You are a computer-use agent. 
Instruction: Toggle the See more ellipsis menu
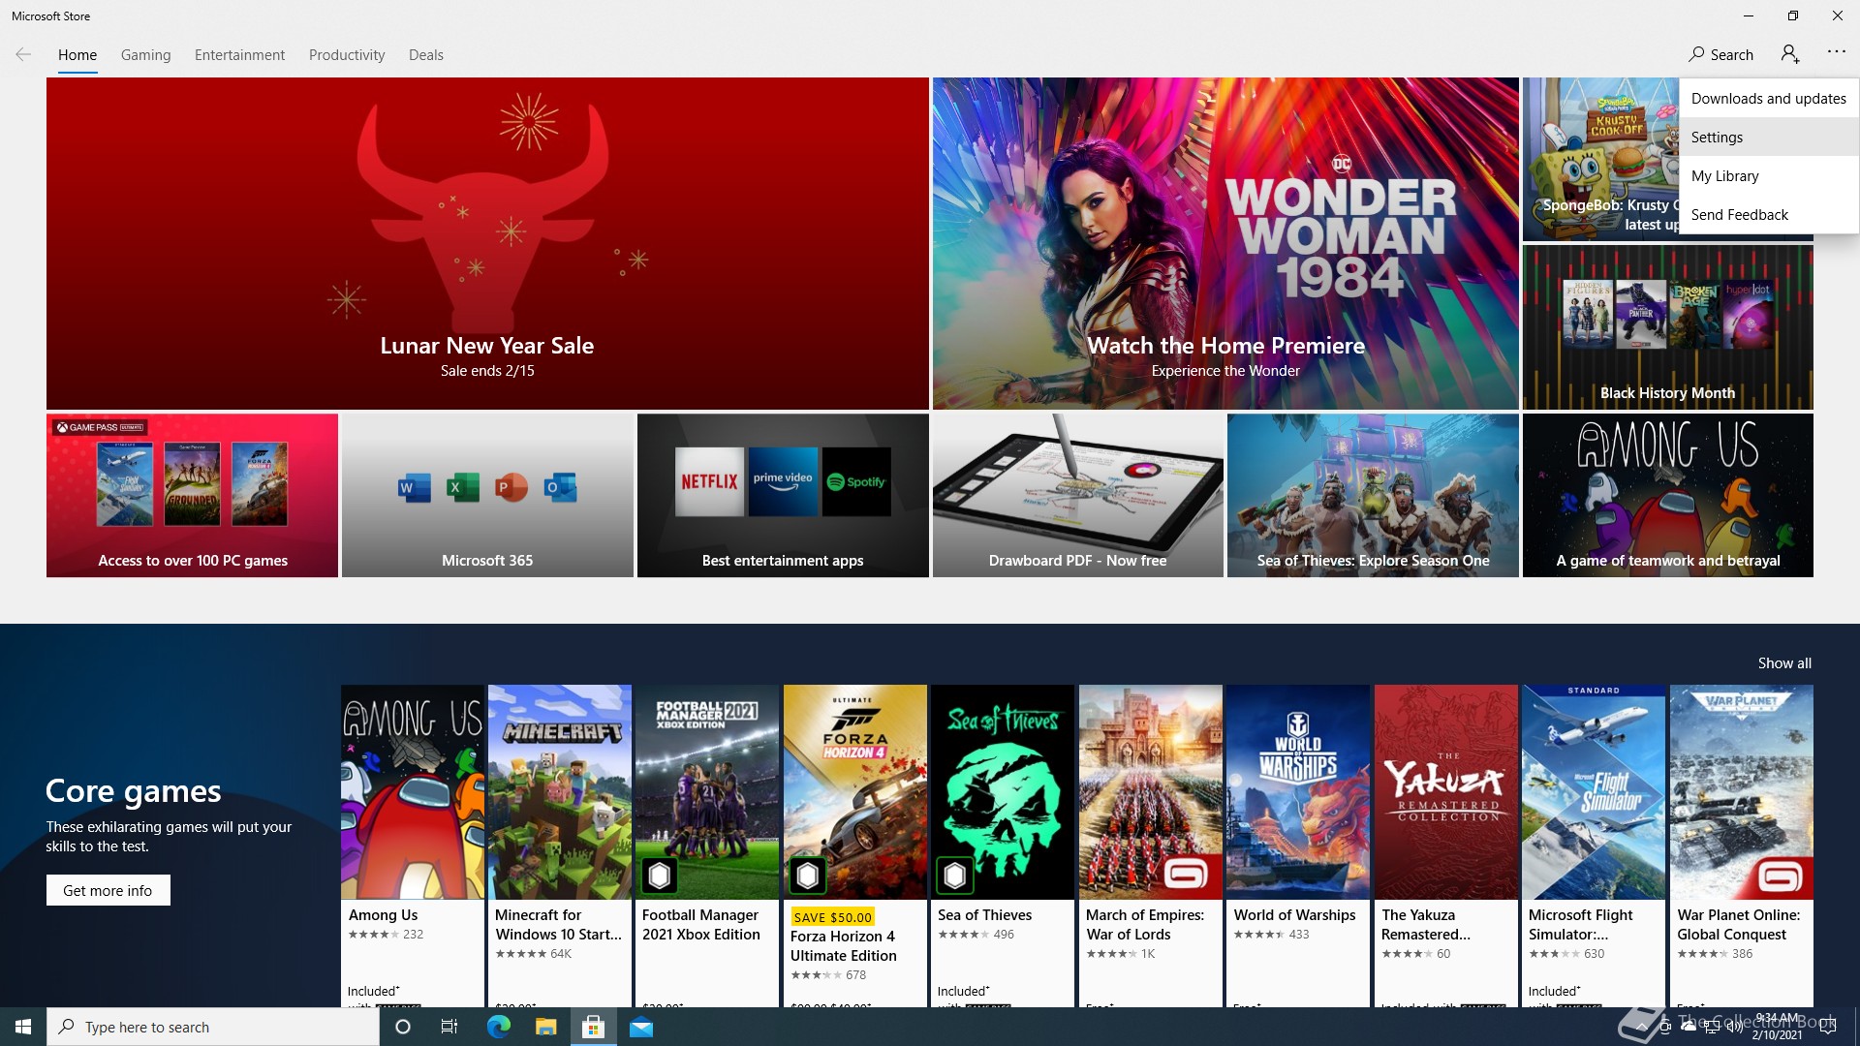[x=1836, y=52]
